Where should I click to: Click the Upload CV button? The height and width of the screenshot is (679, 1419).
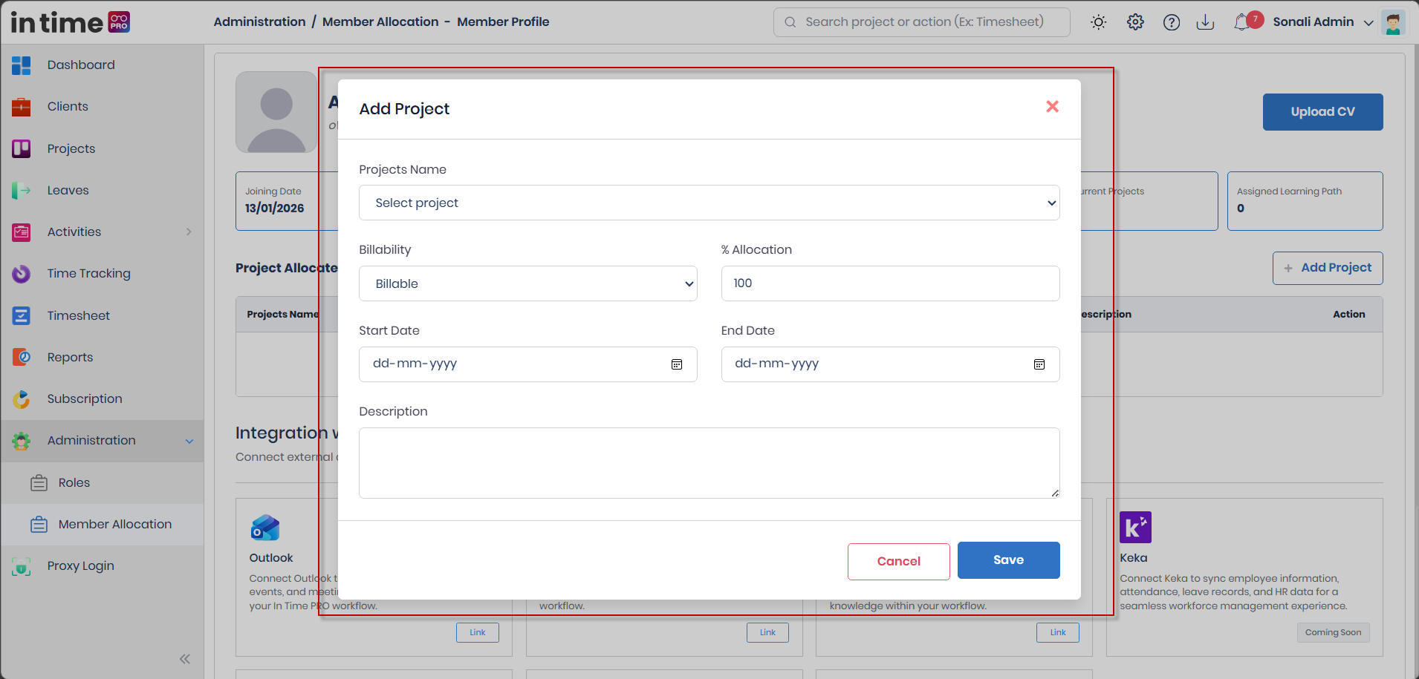(1322, 112)
